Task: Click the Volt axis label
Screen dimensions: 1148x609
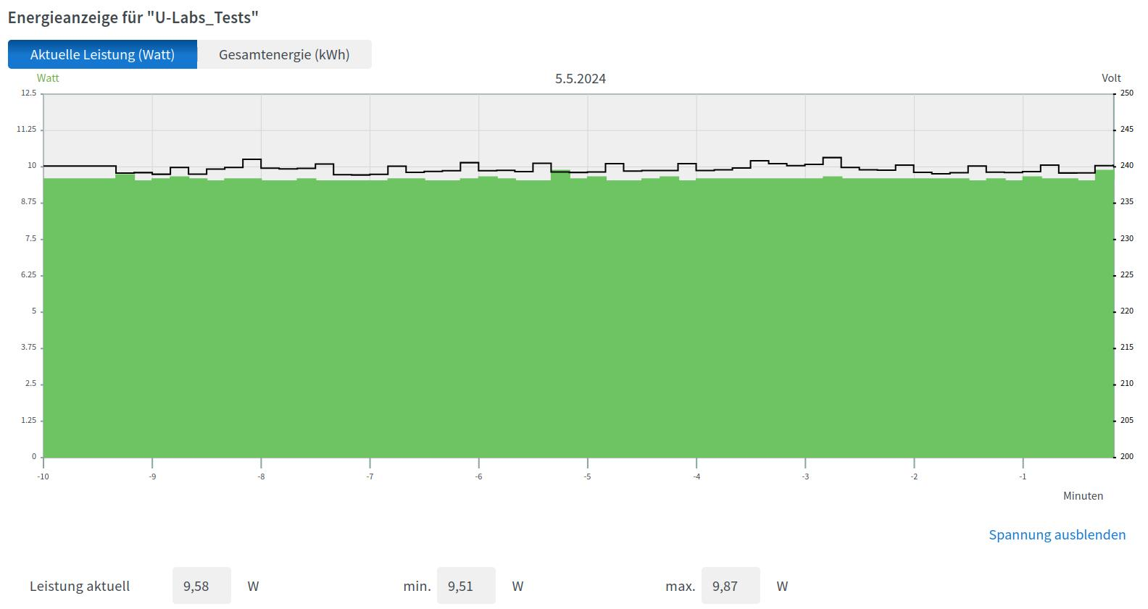Action: [x=1111, y=78]
